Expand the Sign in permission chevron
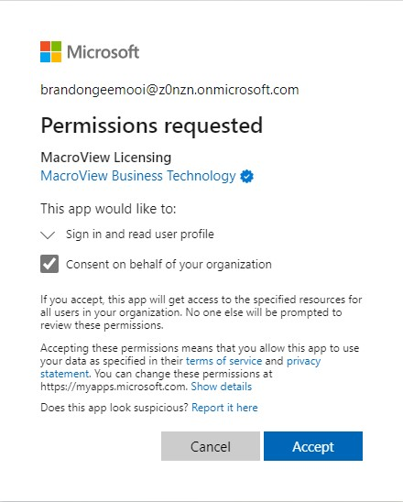The height and width of the screenshot is (502, 403). [x=48, y=235]
